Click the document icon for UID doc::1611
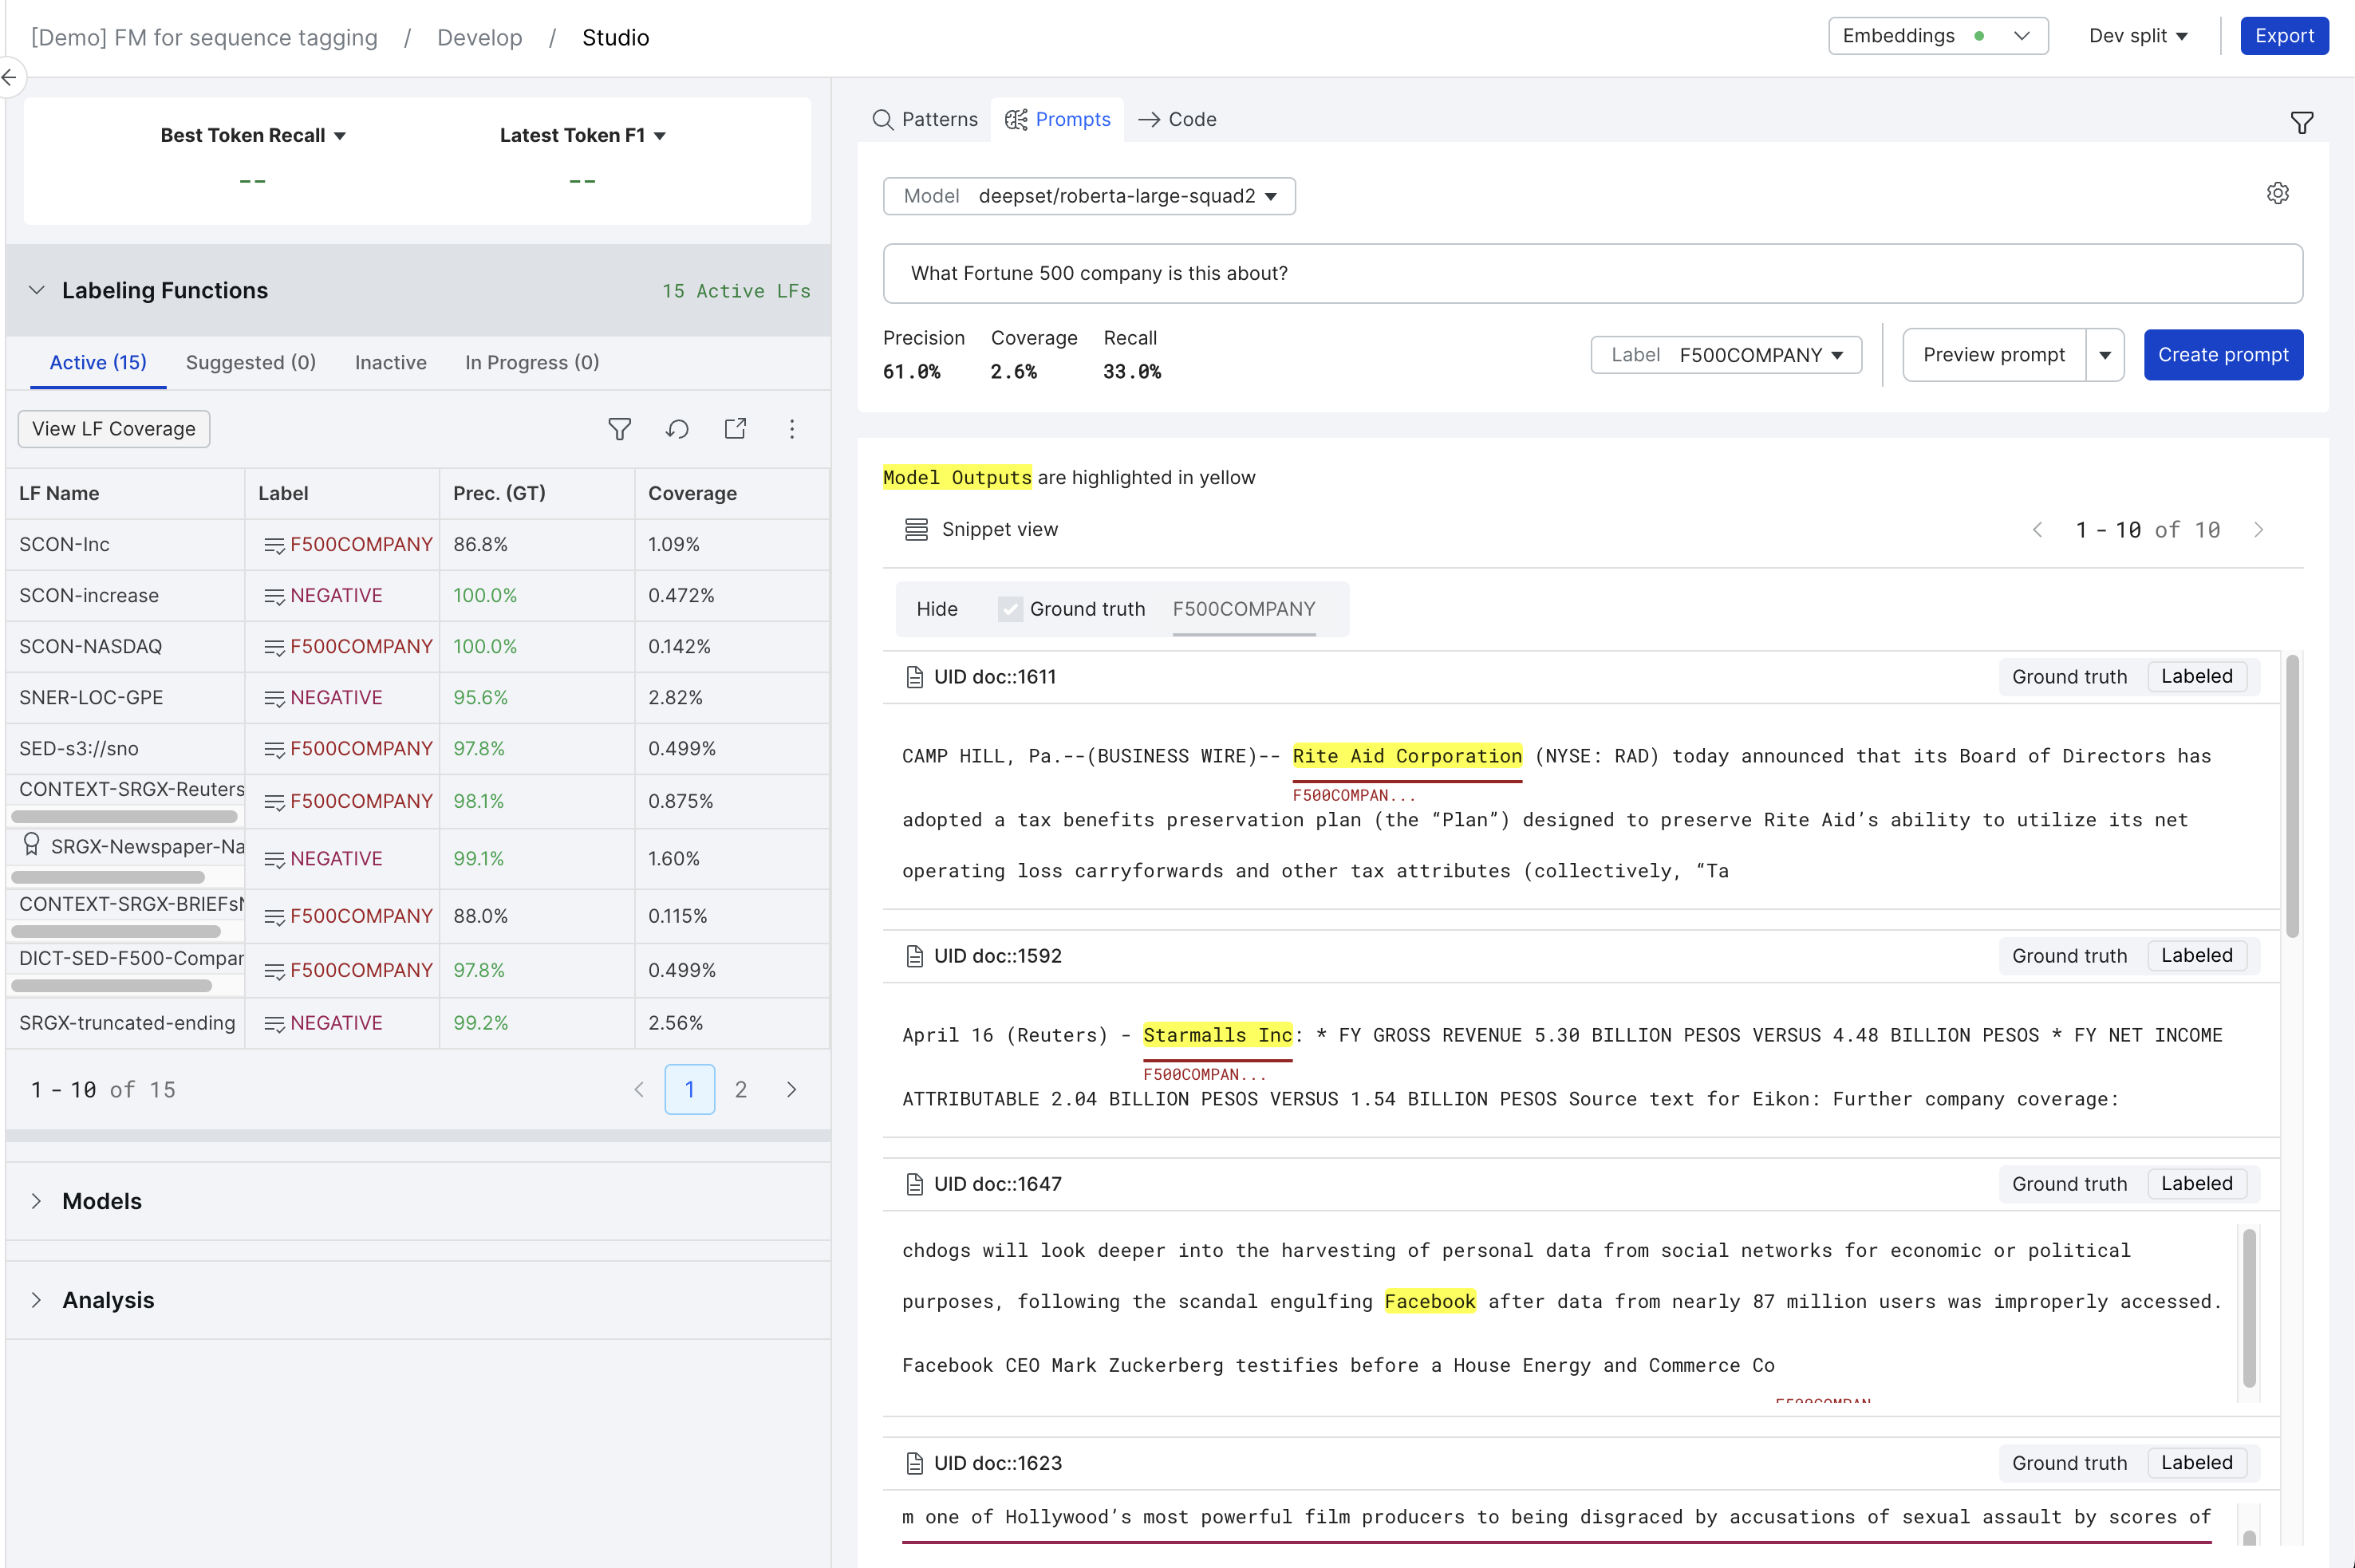Image resolution: width=2355 pixels, height=1568 pixels. pos(914,677)
